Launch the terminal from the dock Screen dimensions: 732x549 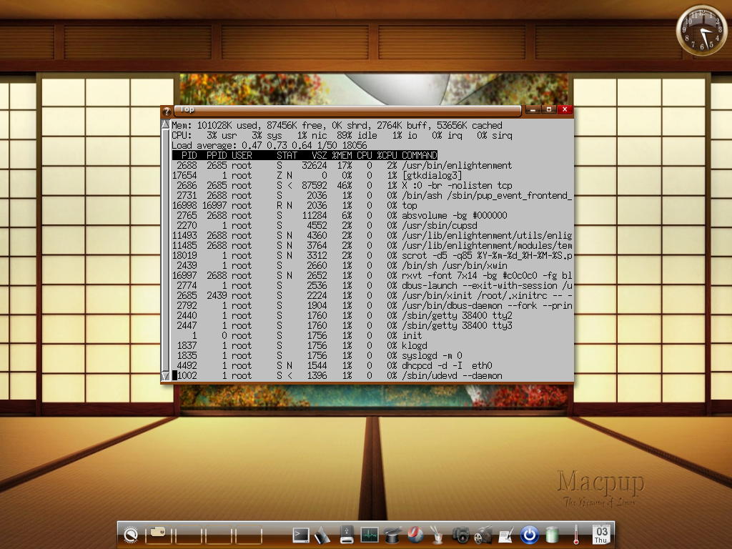(x=301, y=535)
